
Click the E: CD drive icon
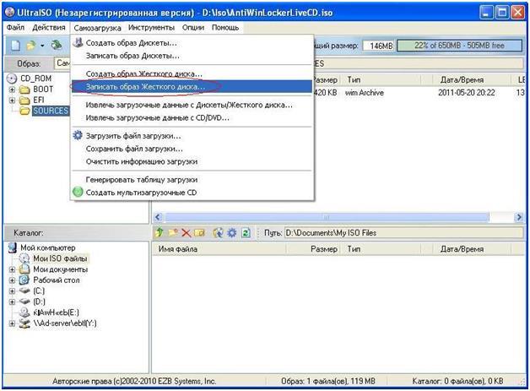point(24,312)
